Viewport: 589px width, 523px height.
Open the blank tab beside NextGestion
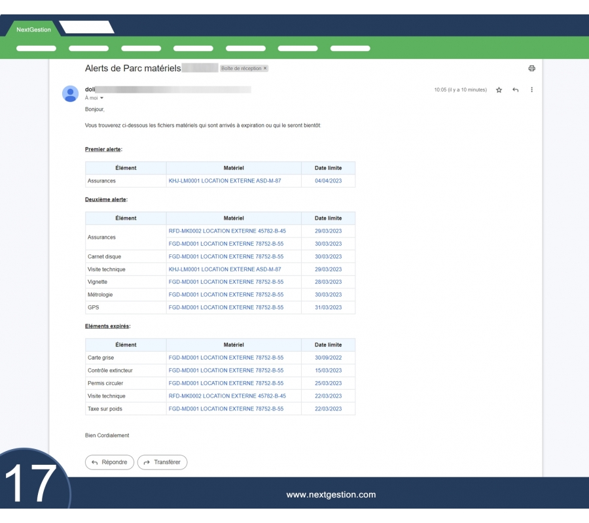click(x=86, y=27)
